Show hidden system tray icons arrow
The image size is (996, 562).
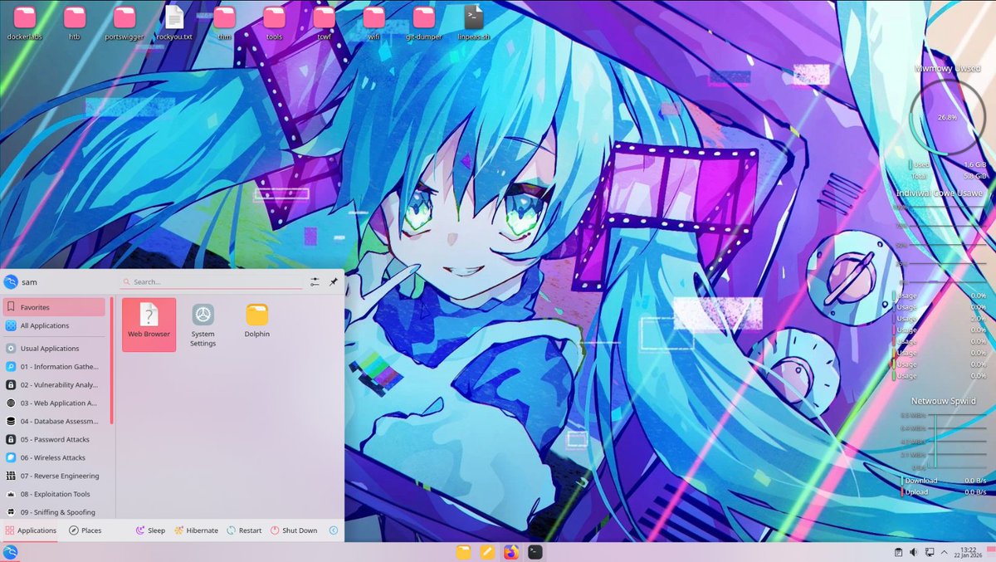click(945, 552)
